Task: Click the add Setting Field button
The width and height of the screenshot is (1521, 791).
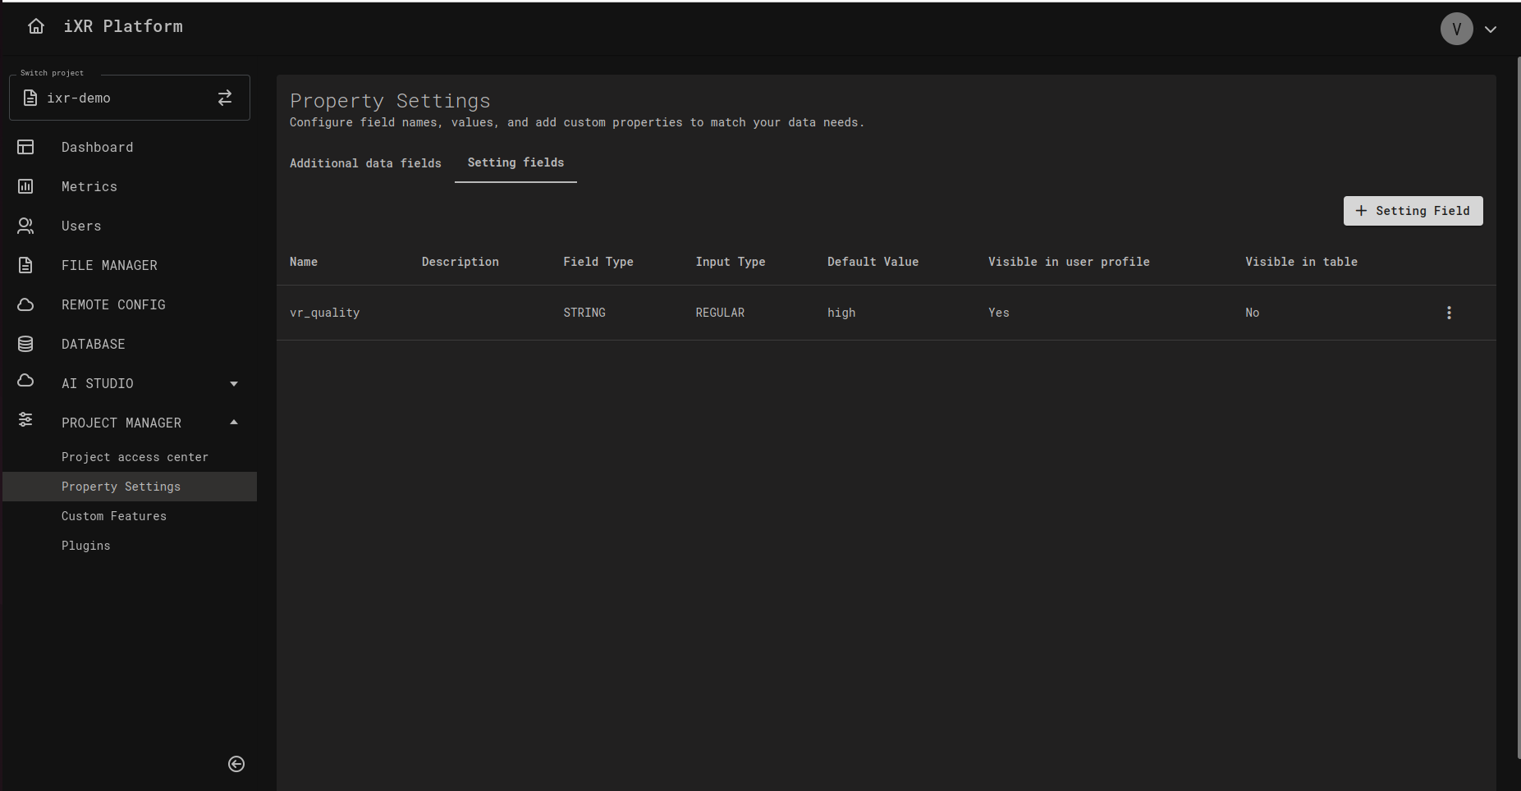Action: (1413, 211)
